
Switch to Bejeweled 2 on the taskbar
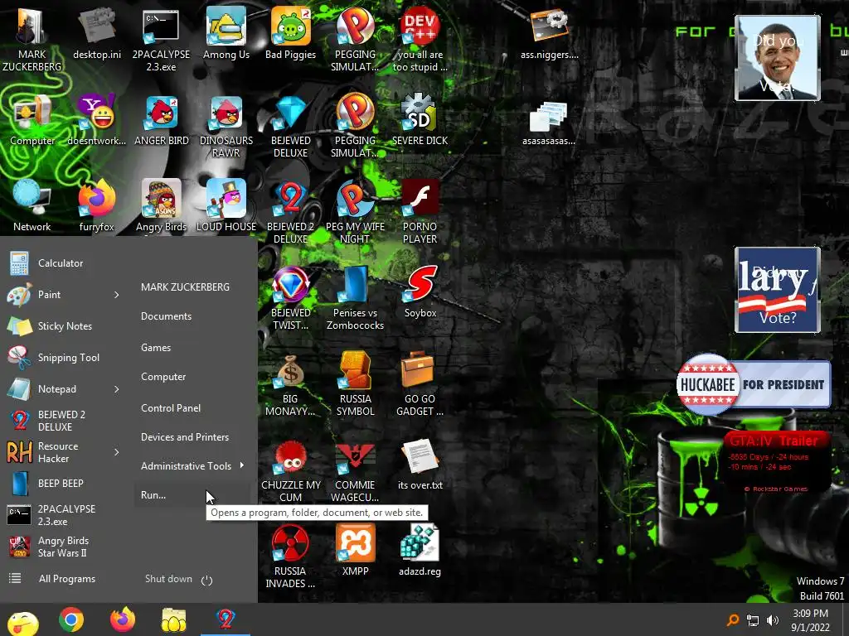coord(226,619)
